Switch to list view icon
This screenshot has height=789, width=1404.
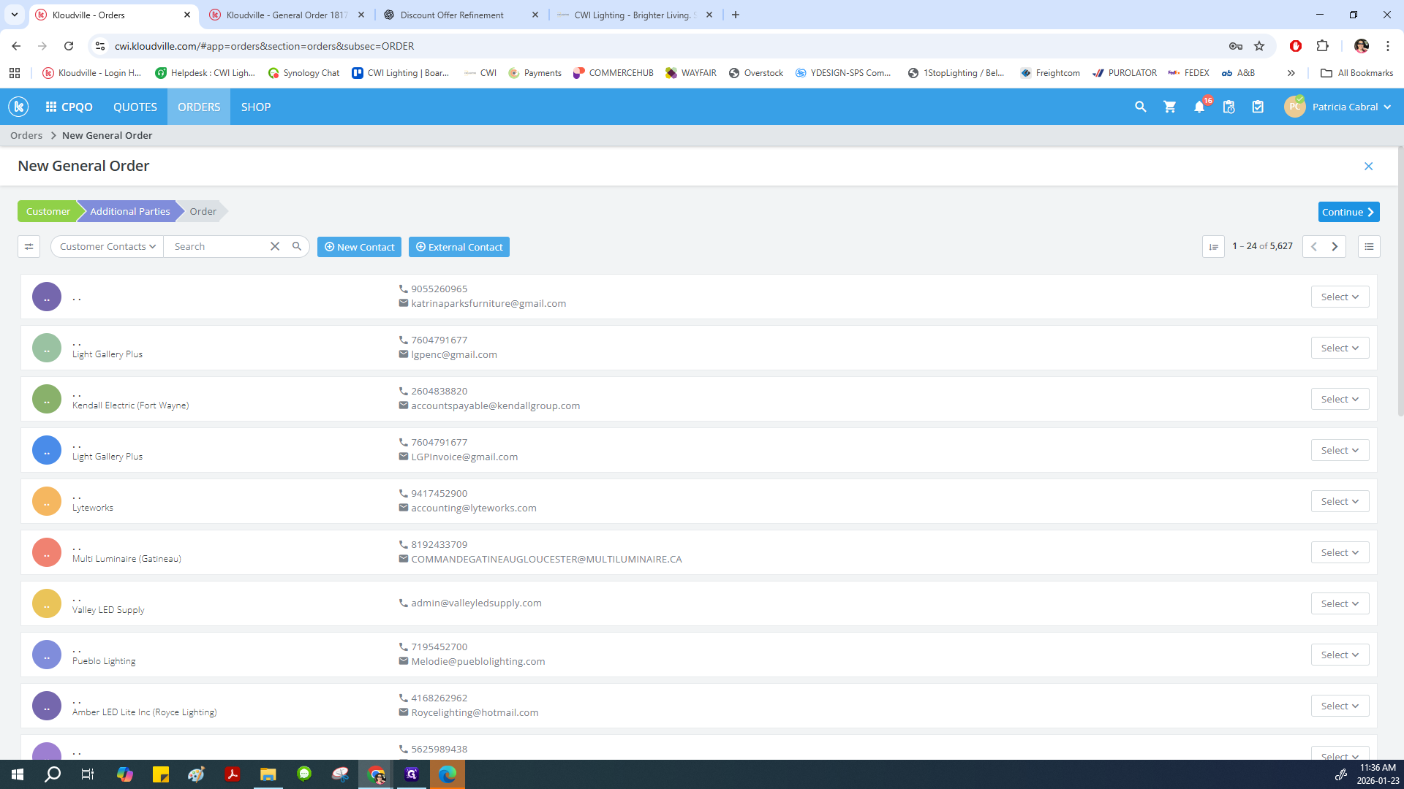(x=1369, y=247)
